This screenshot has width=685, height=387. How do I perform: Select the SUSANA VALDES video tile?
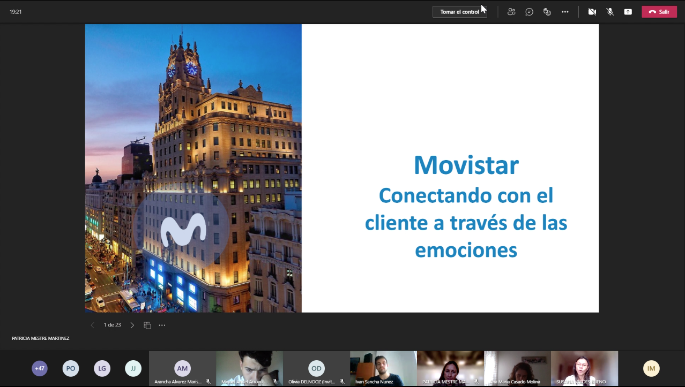(x=584, y=368)
